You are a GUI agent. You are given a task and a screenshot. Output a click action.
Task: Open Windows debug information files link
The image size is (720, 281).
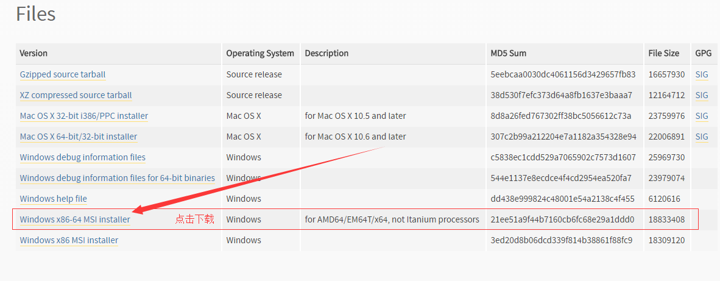(83, 157)
